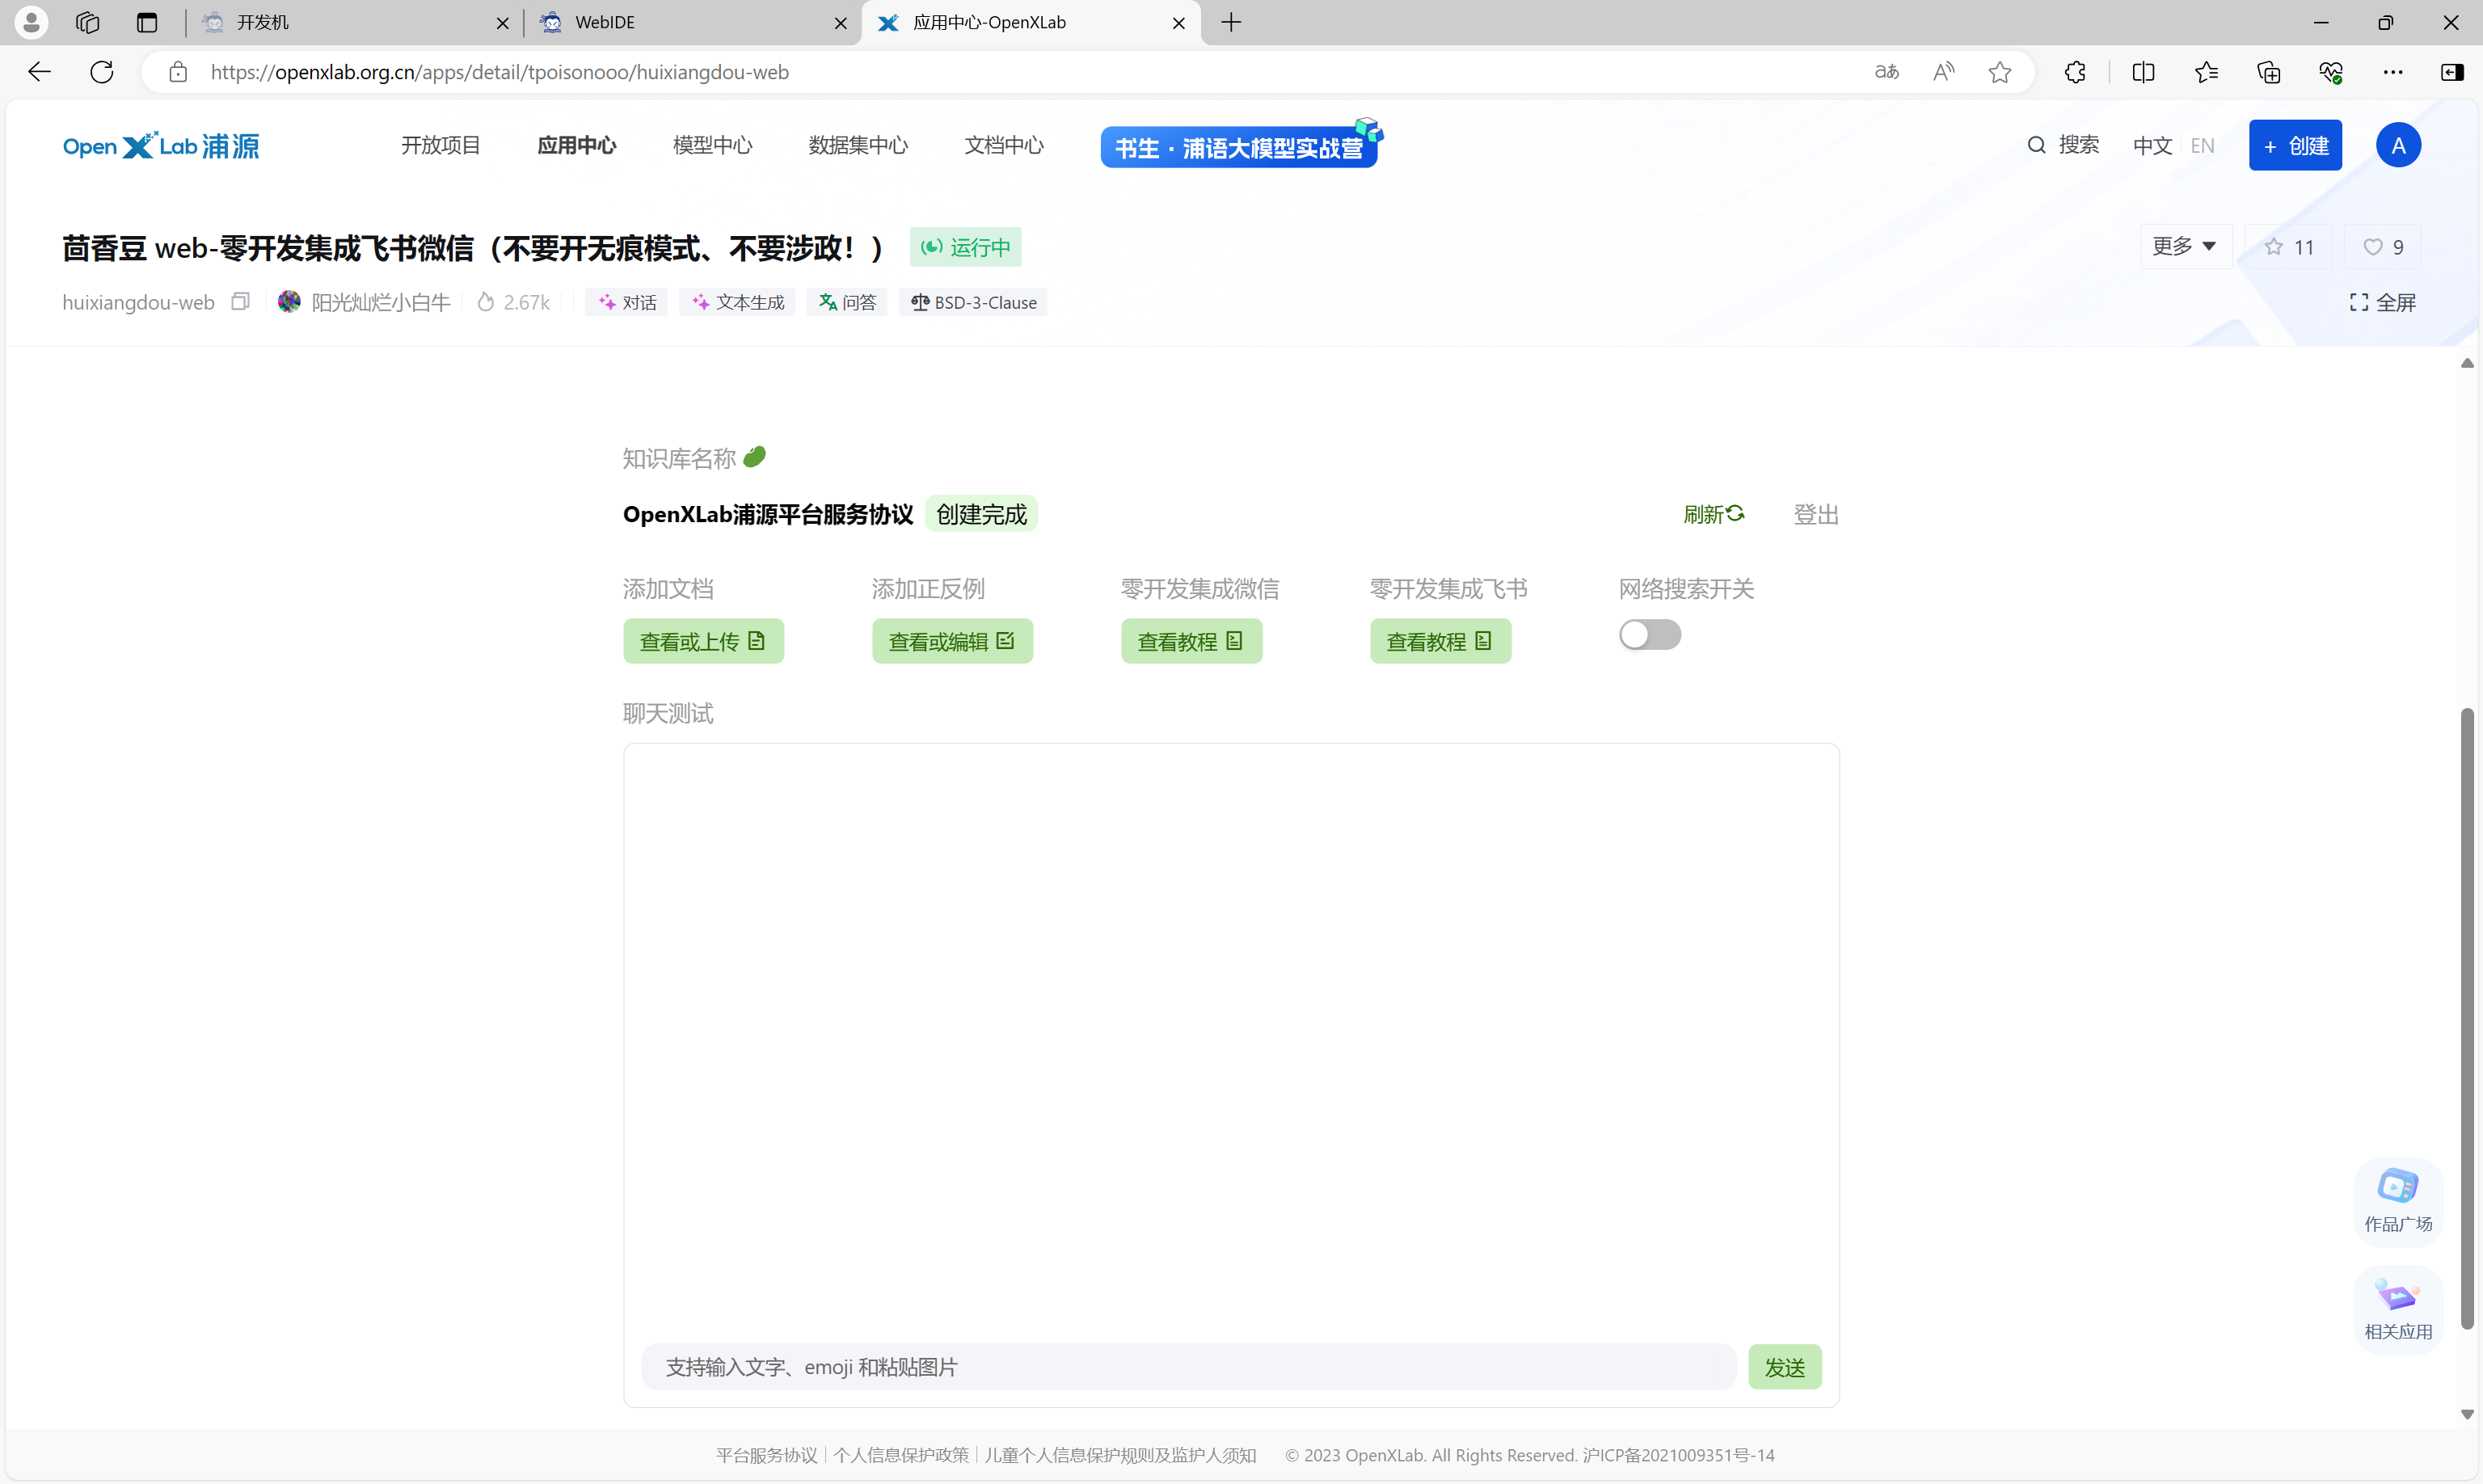Image resolution: width=2483 pixels, height=1484 pixels.
Task: Open the 平台服务协议 footer link
Action: point(766,1455)
